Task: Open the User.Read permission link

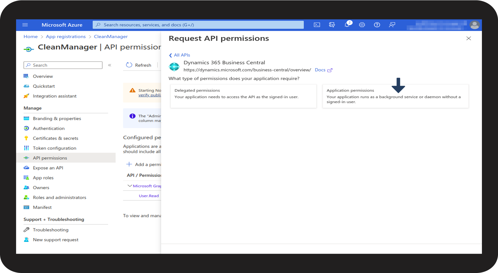Action: 149,196
